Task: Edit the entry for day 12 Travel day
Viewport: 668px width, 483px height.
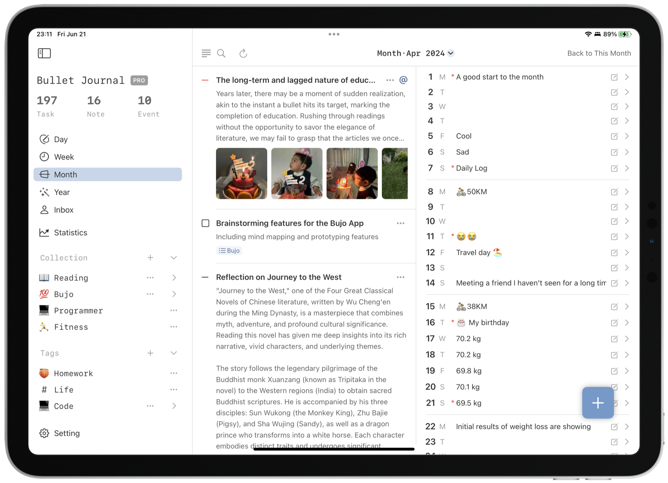Action: [x=614, y=253]
